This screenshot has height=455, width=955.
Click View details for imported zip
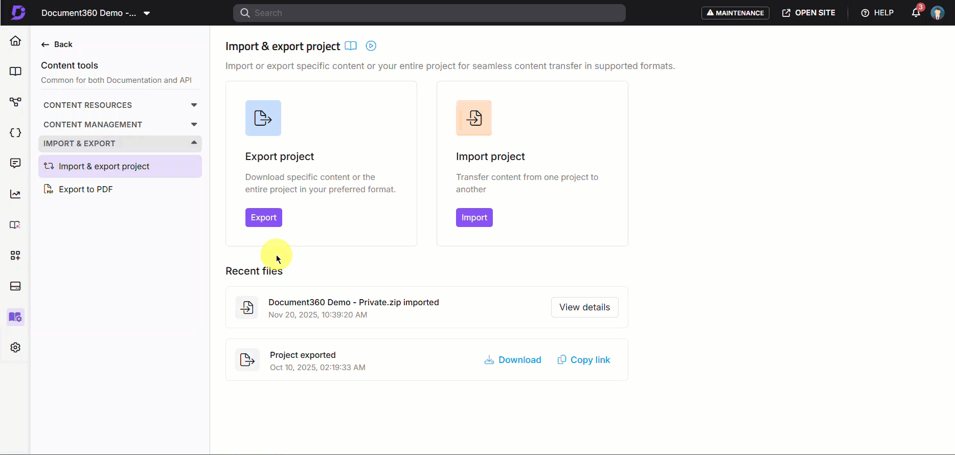point(584,307)
